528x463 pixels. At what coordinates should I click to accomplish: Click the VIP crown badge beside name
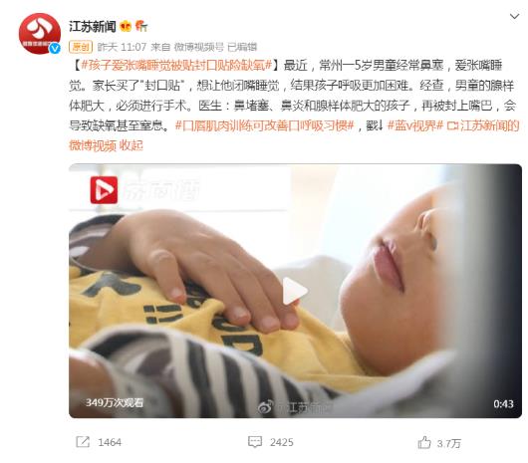click(x=126, y=26)
